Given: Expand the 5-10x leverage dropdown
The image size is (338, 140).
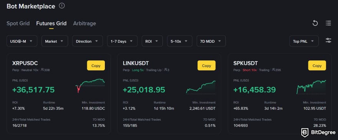Looking at the screenshot, I should (180, 41).
